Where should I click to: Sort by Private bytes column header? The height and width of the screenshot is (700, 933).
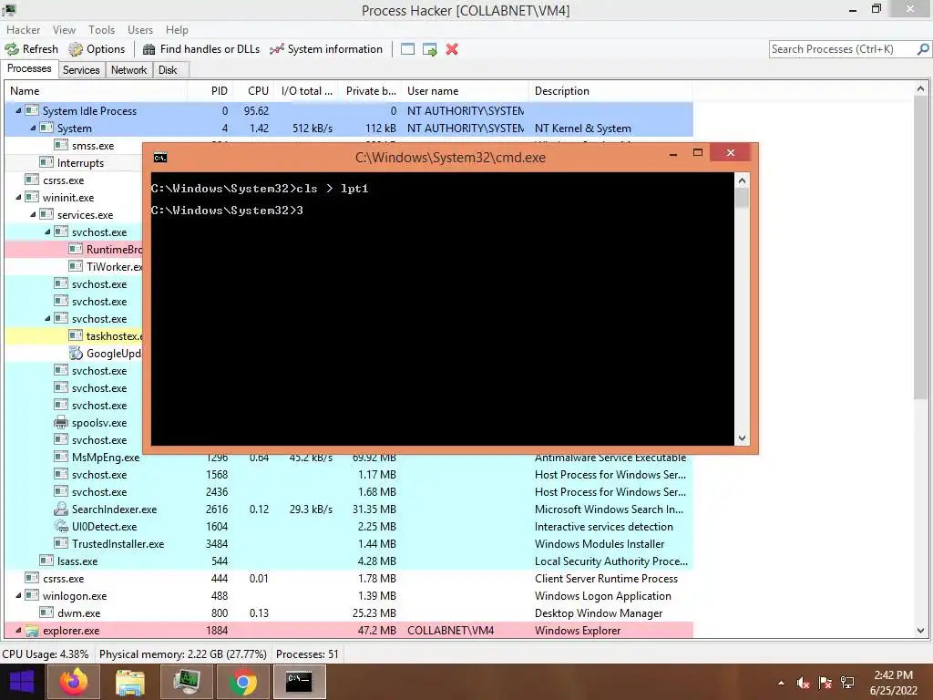(x=370, y=91)
